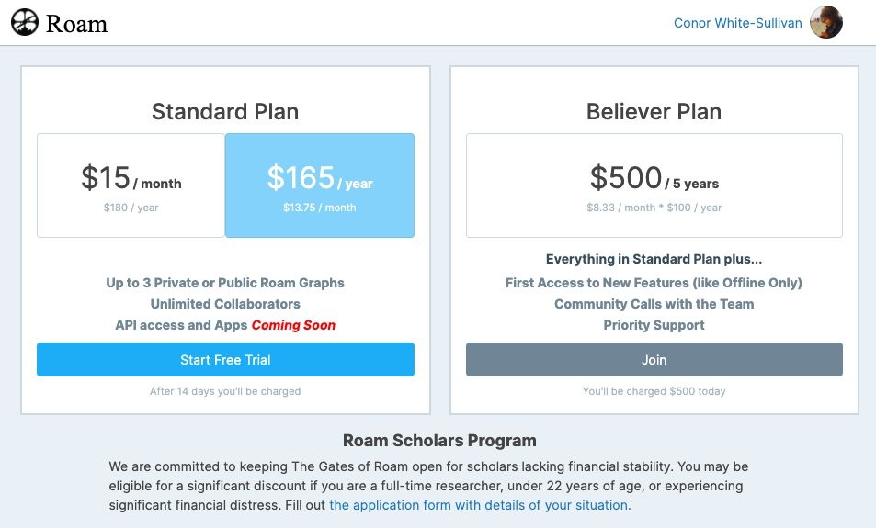The height and width of the screenshot is (528, 876).
Task: Click the Roam astrolabe logo icon
Action: pos(26,22)
